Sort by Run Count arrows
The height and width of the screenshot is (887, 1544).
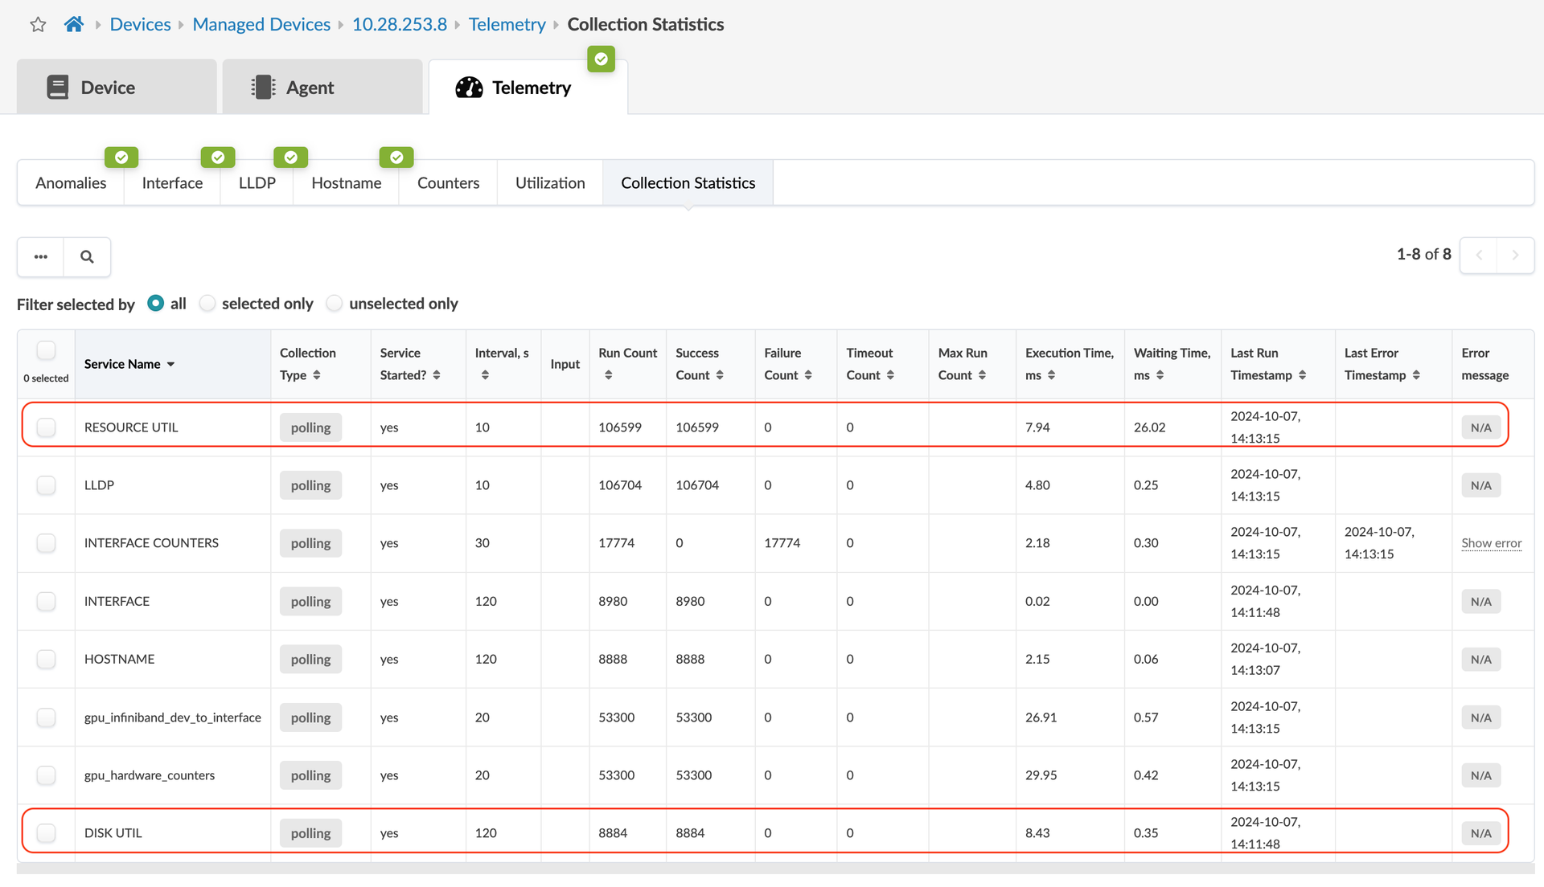point(609,375)
